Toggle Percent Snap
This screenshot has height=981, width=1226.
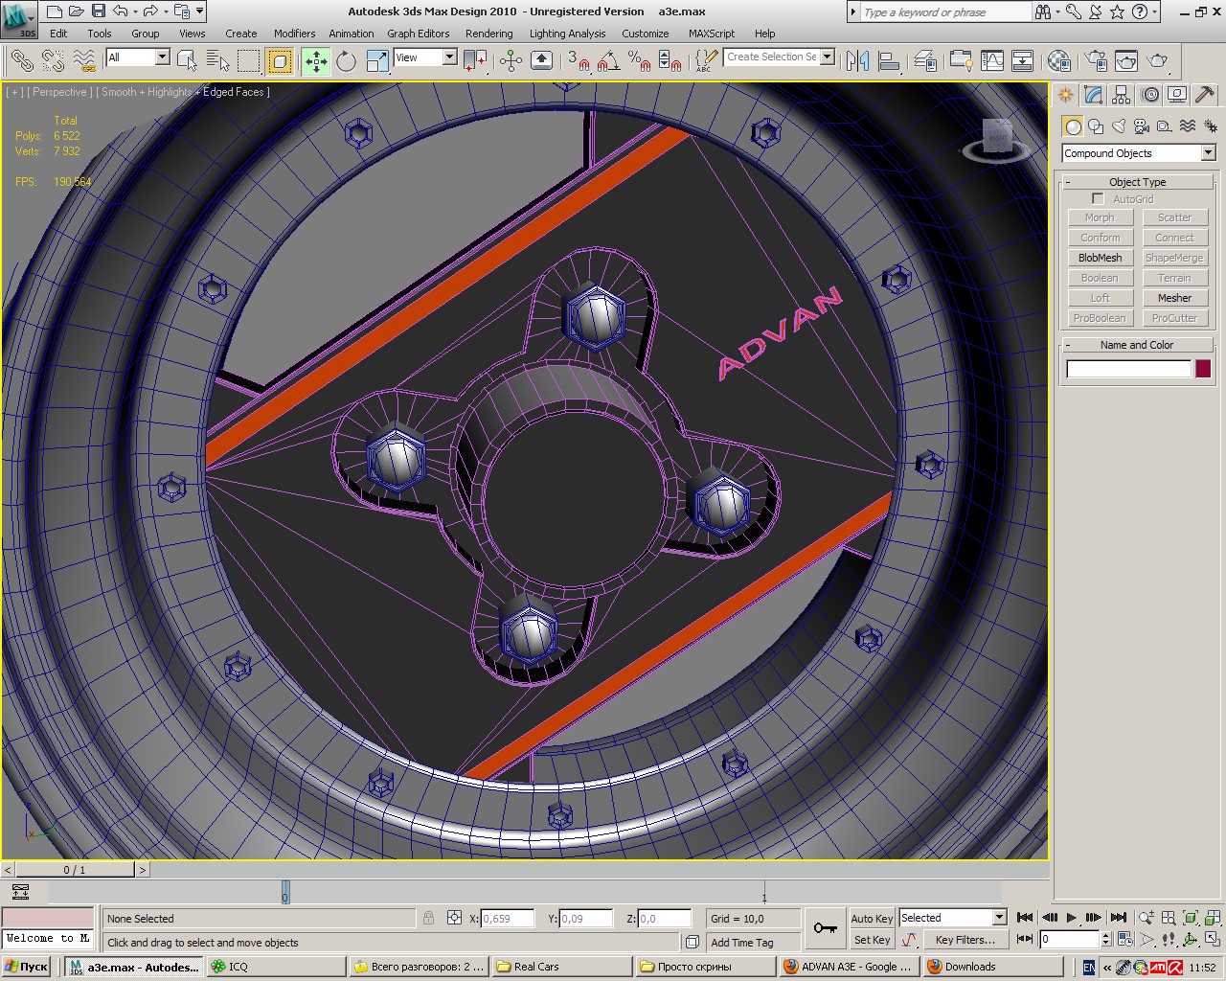(x=640, y=61)
